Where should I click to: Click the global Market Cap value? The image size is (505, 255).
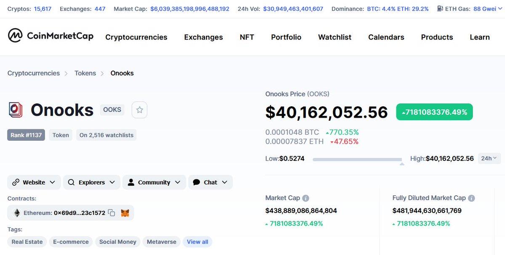click(x=190, y=8)
